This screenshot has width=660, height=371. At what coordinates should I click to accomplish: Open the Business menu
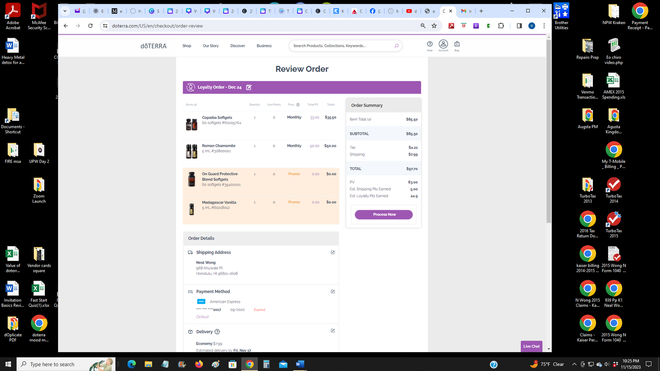pyautogui.click(x=264, y=46)
